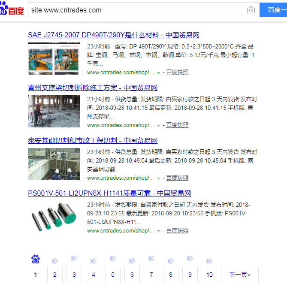
Task: Open dropdown arrow under PS001V-501 result
Action: click(158, 231)
